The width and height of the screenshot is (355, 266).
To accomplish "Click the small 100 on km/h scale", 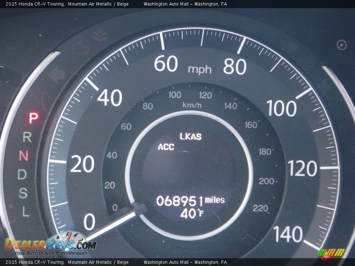I will (x=175, y=95).
